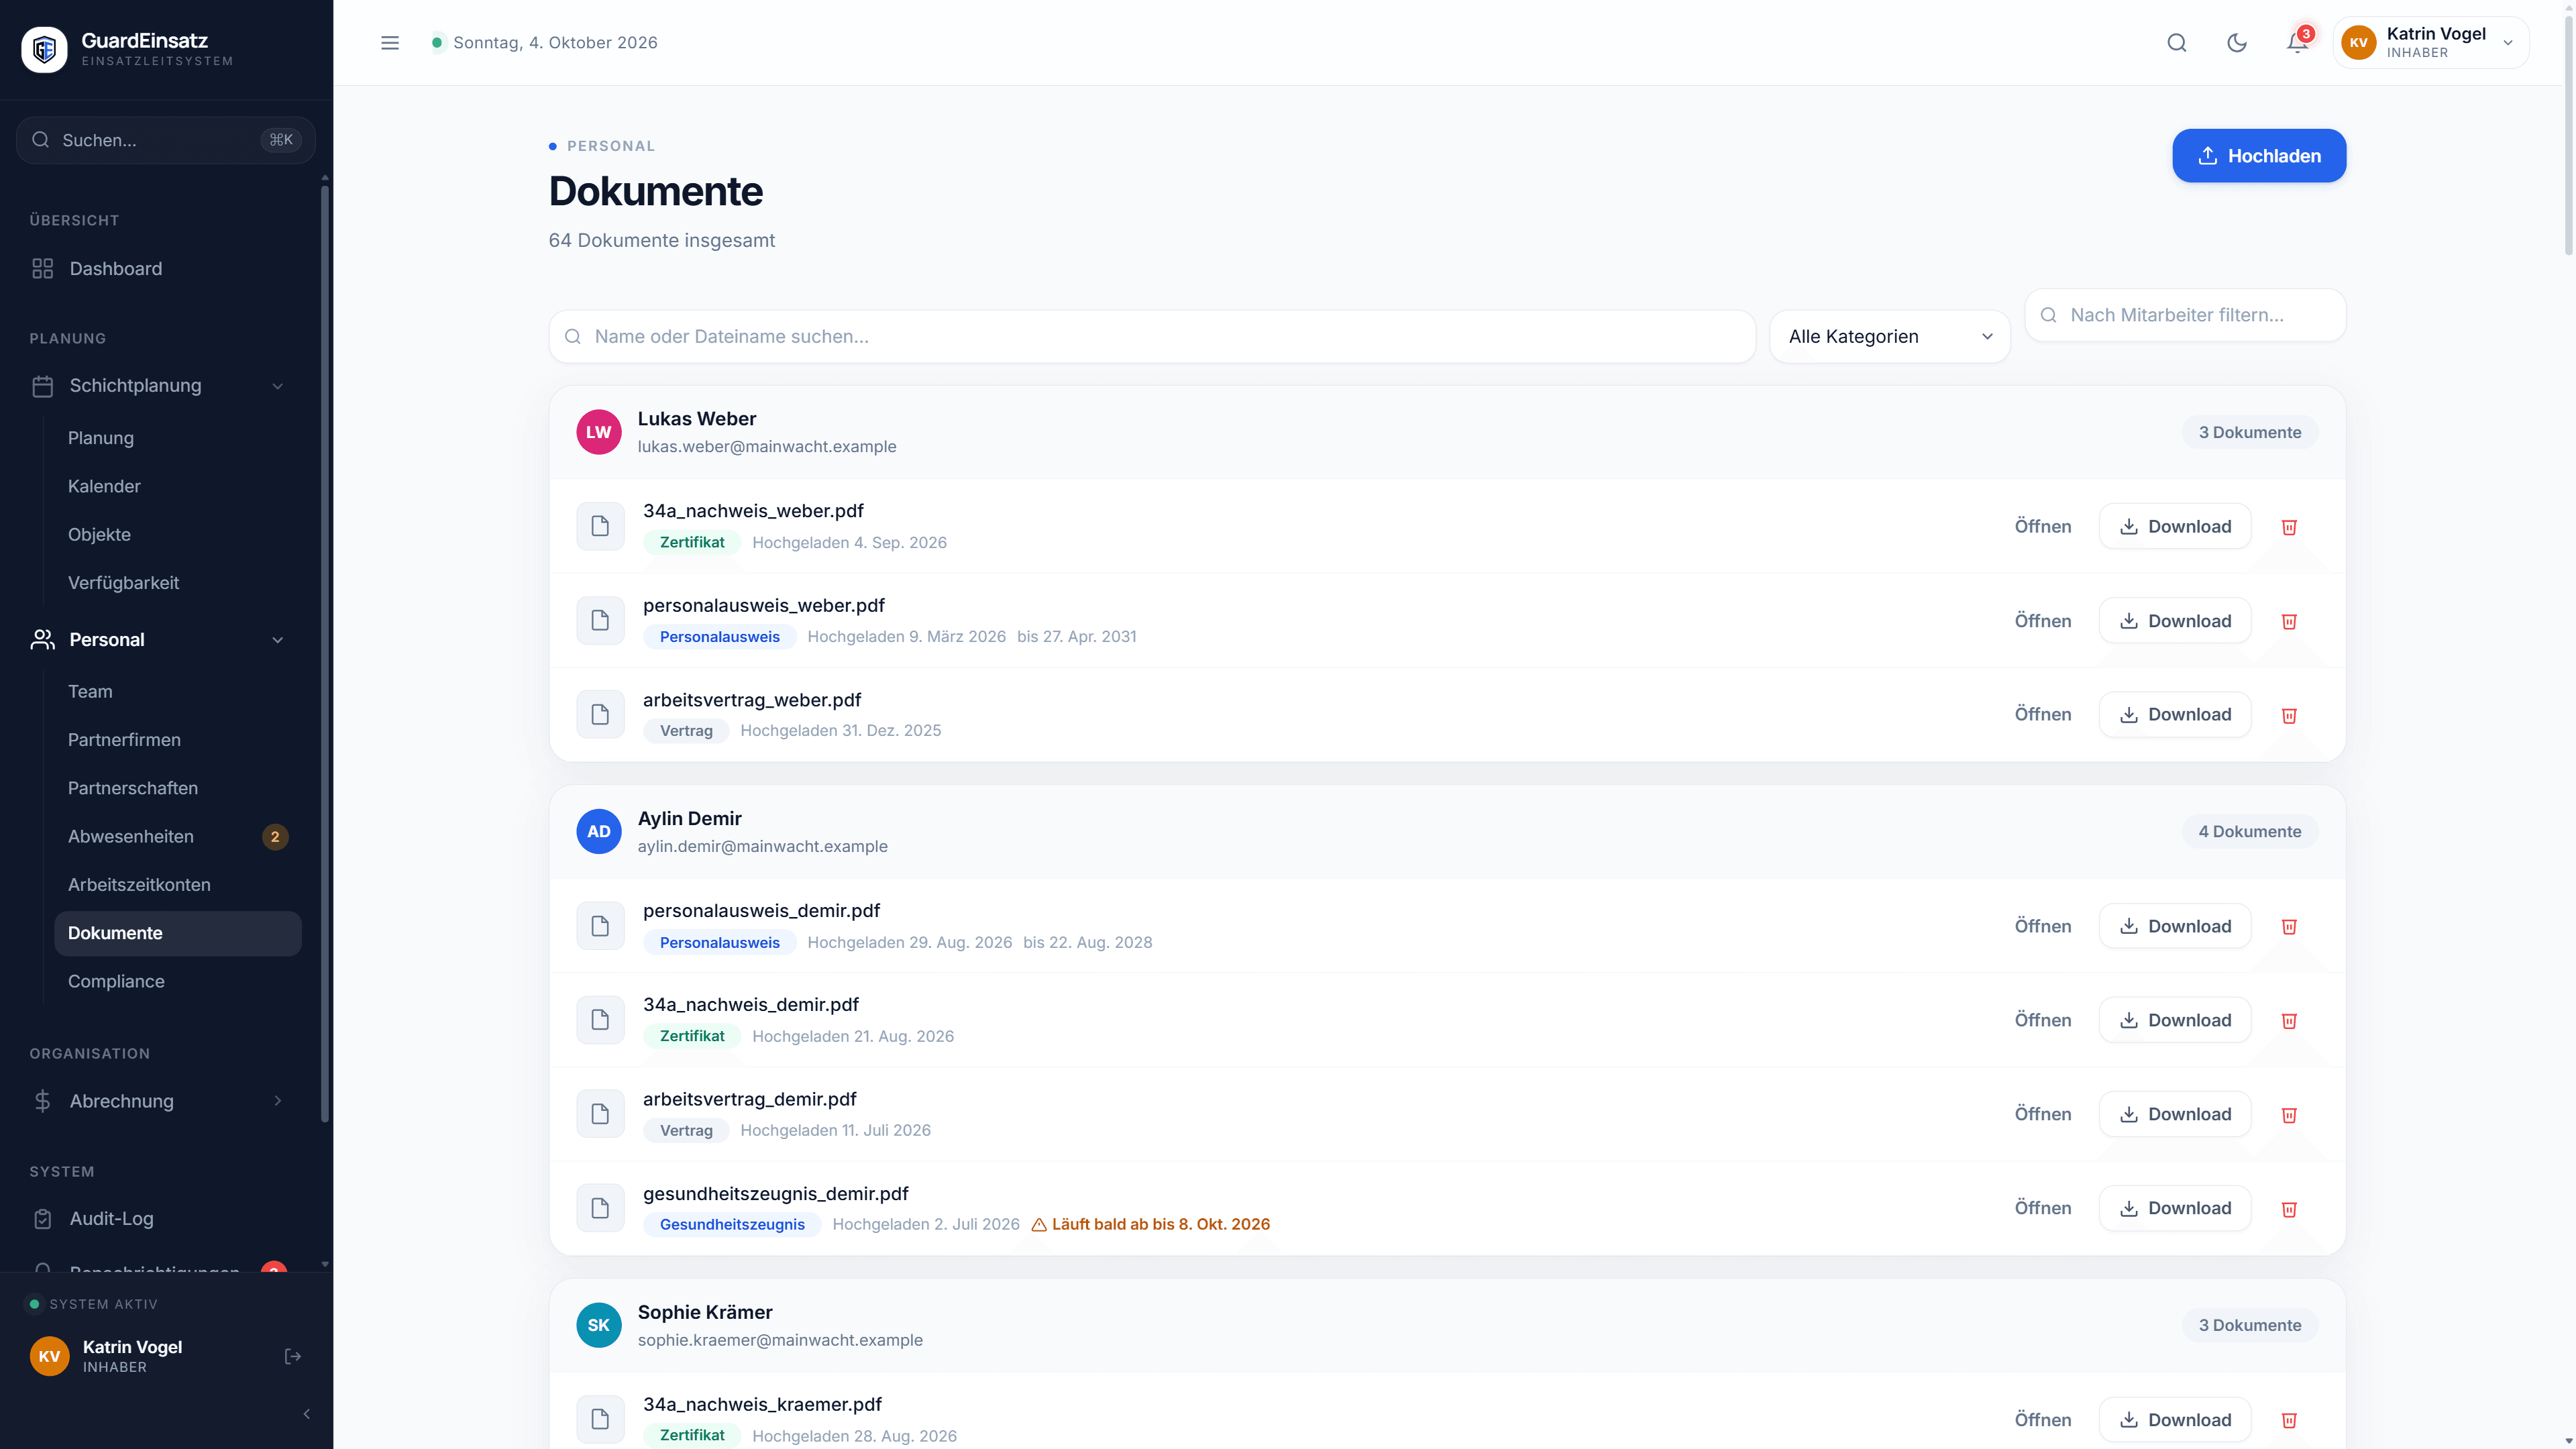2576x1449 pixels.
Task: Download gesundheitszeugnis_demir.pdf
Action: [2175, 1208]
